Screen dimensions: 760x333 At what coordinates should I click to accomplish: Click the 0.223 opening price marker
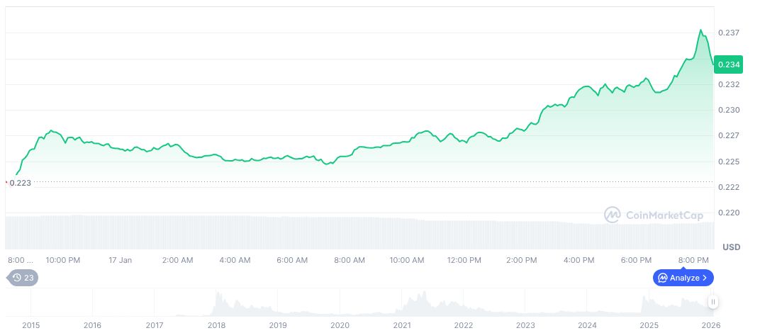pos(20,183)
